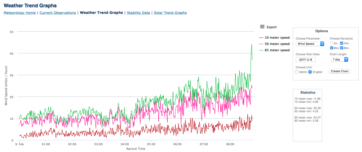
Task: Open the Chart Length 1 day dropdown
Action: tap(340, 59)
